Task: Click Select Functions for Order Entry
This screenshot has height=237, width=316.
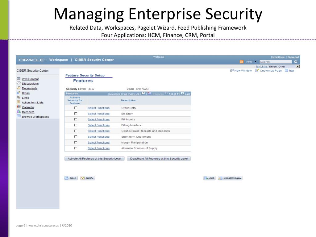Action: coord(98,108)
